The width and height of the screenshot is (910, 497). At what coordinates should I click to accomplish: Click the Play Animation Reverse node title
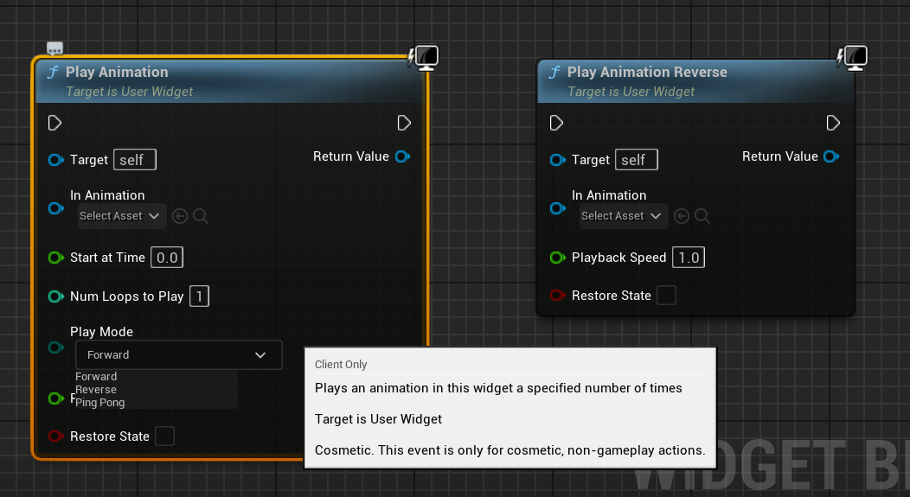click(x=647, y=73)
